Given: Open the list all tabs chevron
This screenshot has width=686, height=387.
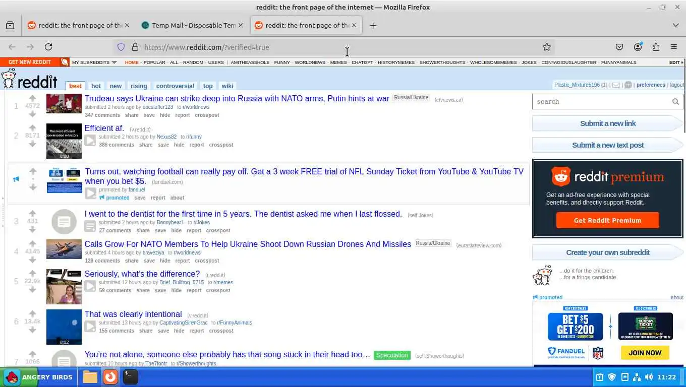Looking at the screenshot, I should (x=676, y=25).
